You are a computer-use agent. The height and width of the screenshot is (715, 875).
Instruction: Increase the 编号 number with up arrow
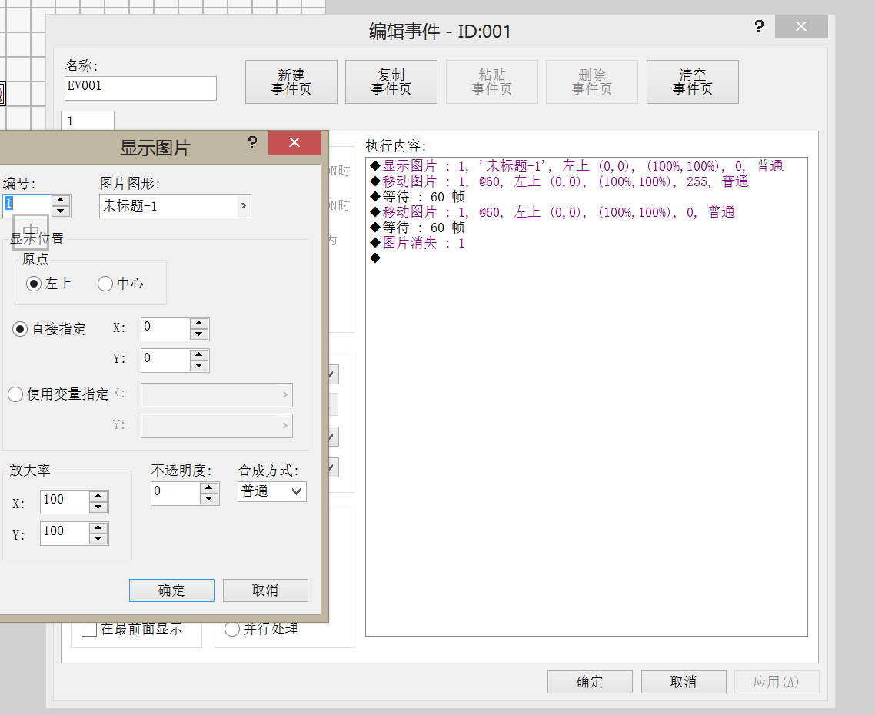pos(61,201)
